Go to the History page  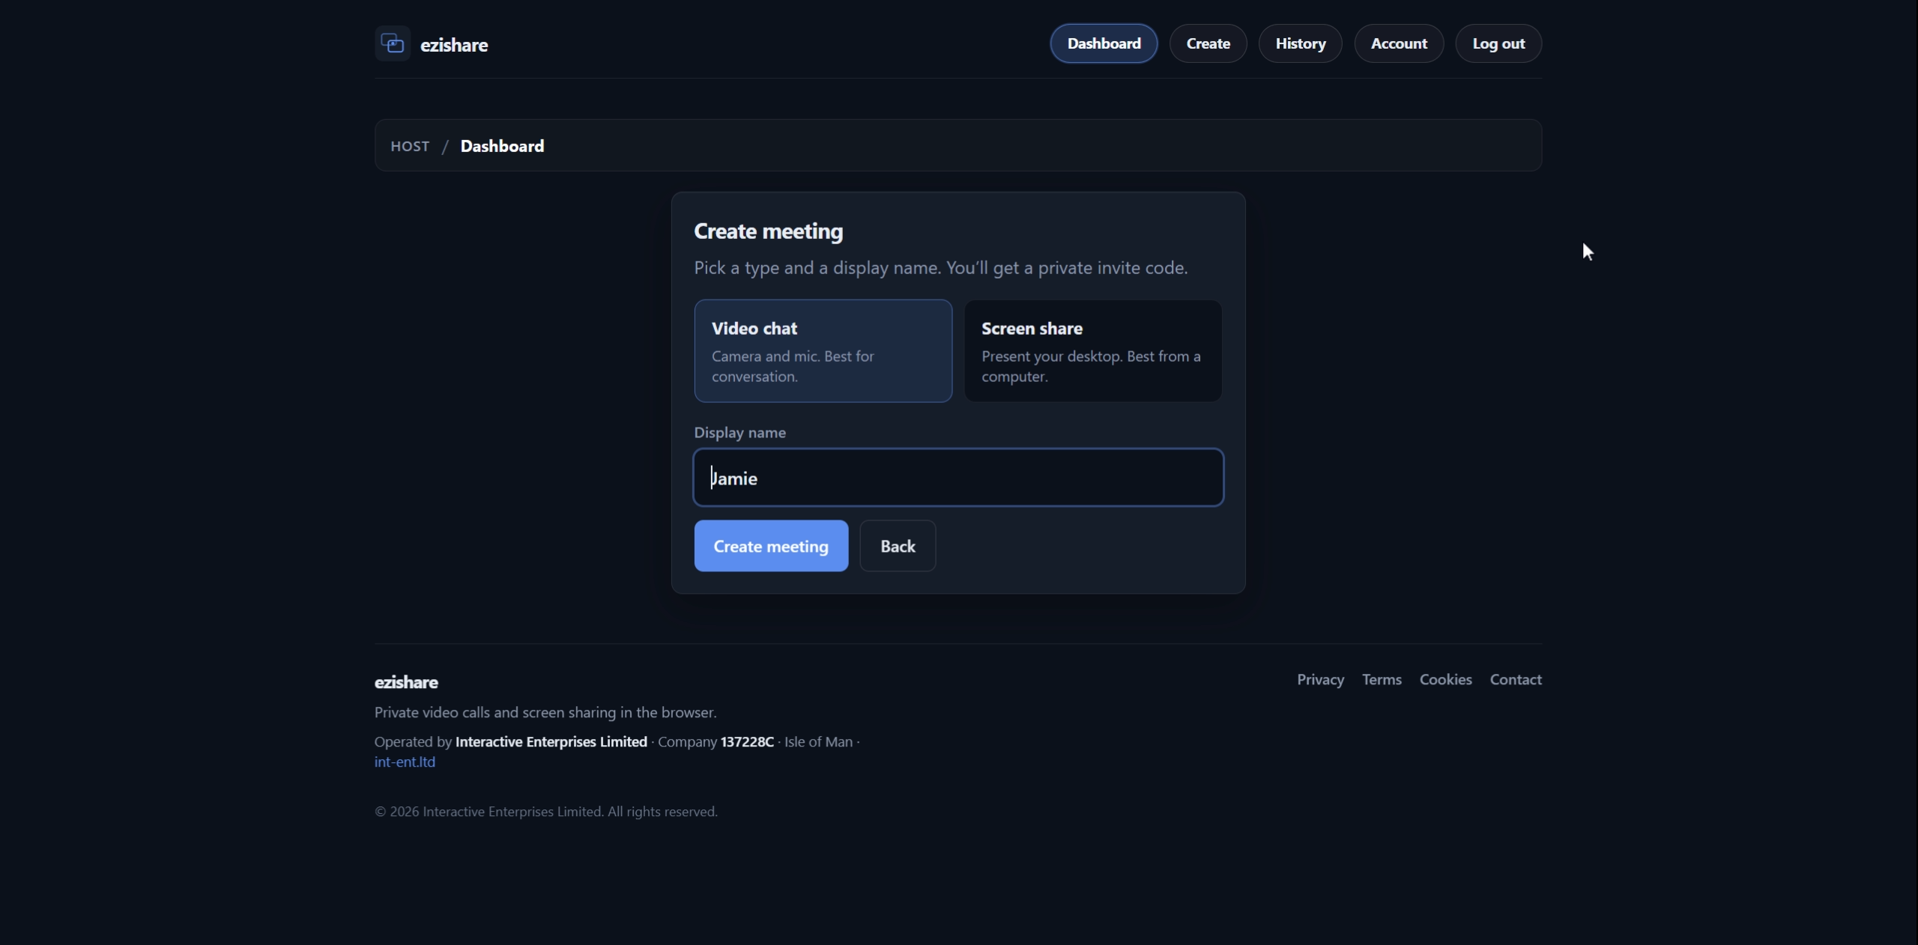pos(1300,43)
